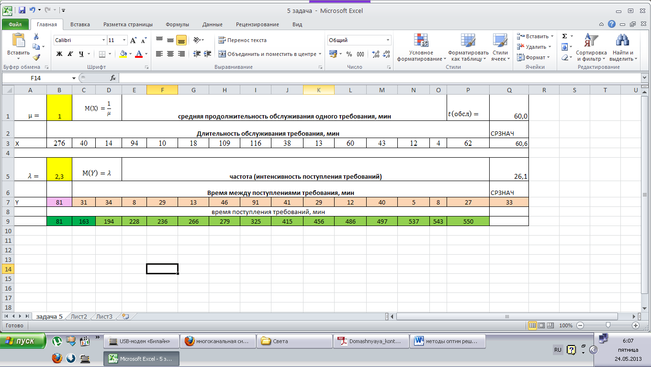Toggle center horizontal alignment
The image size is (651, 367).
[170, 54]
